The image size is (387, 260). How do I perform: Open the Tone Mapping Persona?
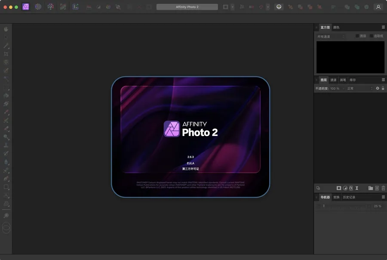coord(63,7)
